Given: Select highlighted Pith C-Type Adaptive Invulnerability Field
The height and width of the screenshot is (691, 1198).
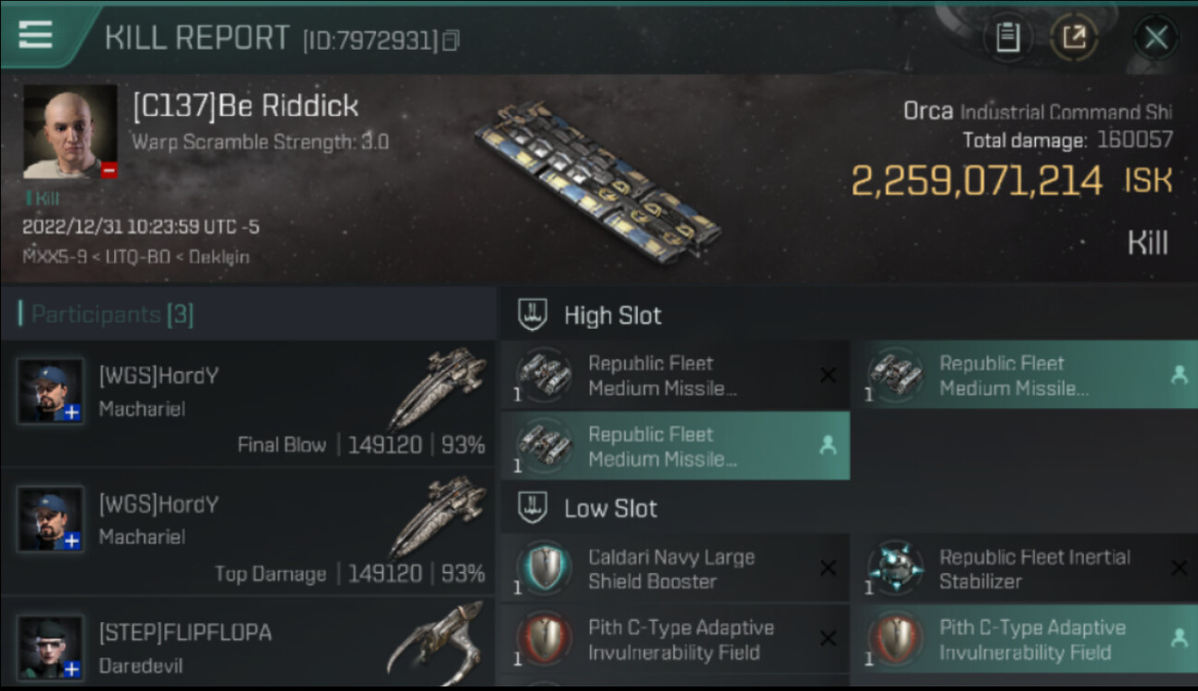Looking at the screenshot, I should pos(1023,639).
